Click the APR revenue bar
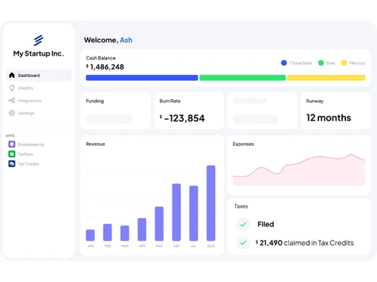 tap(142, 229)
